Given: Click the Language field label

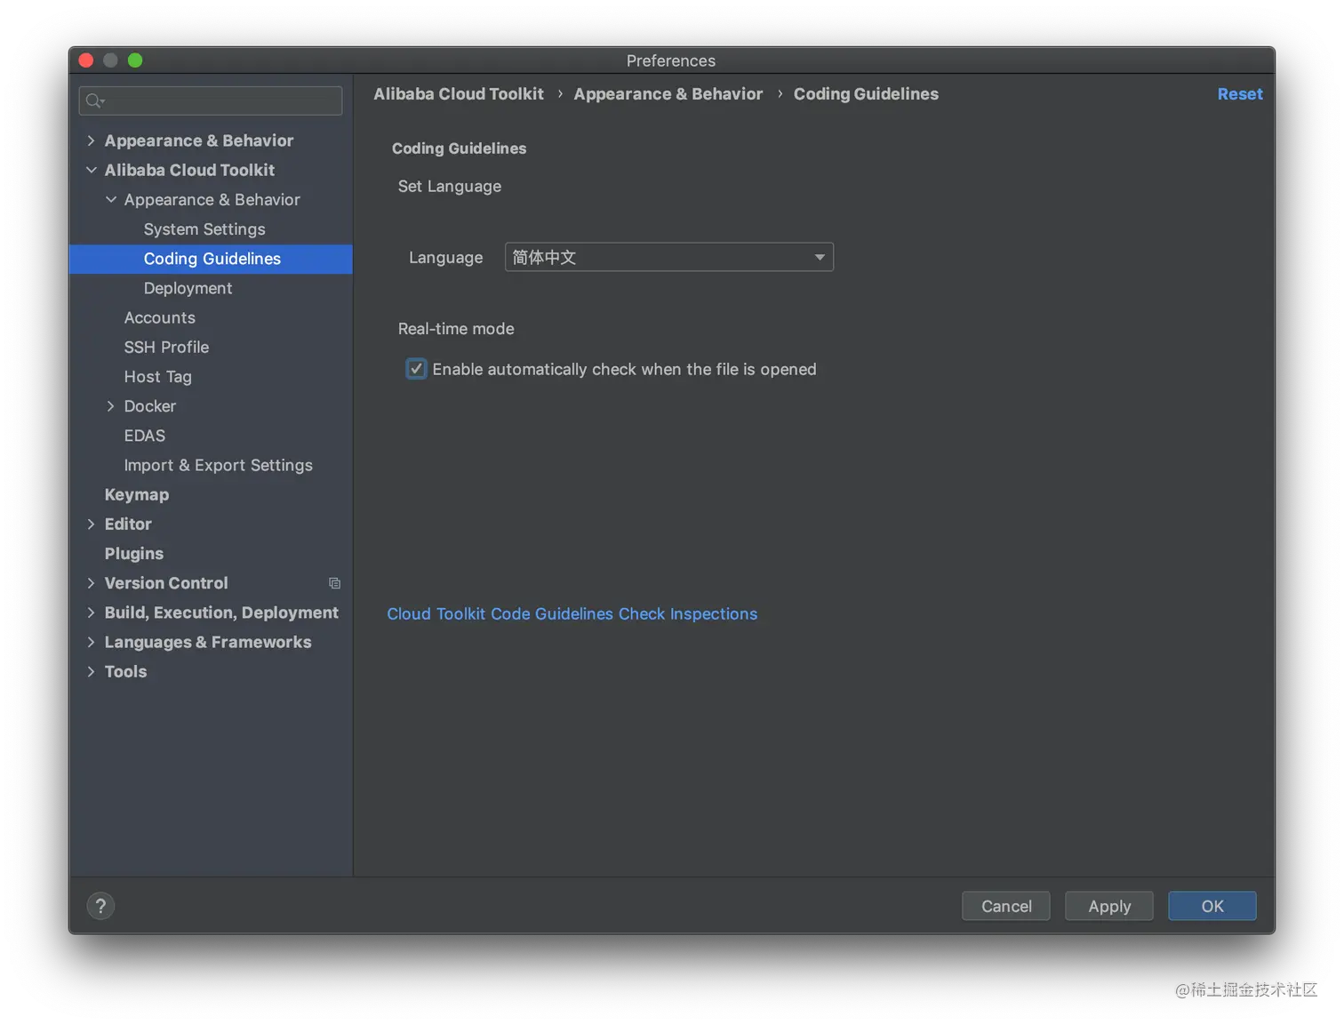Looking at the screenshot, I should (x=445, y=258).
